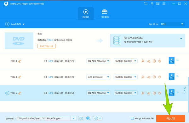Enable Merge into one file checkbox

click(x=132, y=118)
